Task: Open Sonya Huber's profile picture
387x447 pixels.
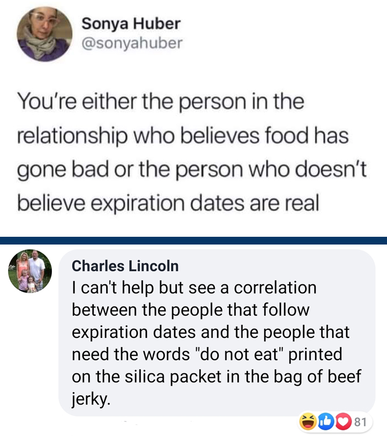Action: pyautogui.click(x=44, y=34)
